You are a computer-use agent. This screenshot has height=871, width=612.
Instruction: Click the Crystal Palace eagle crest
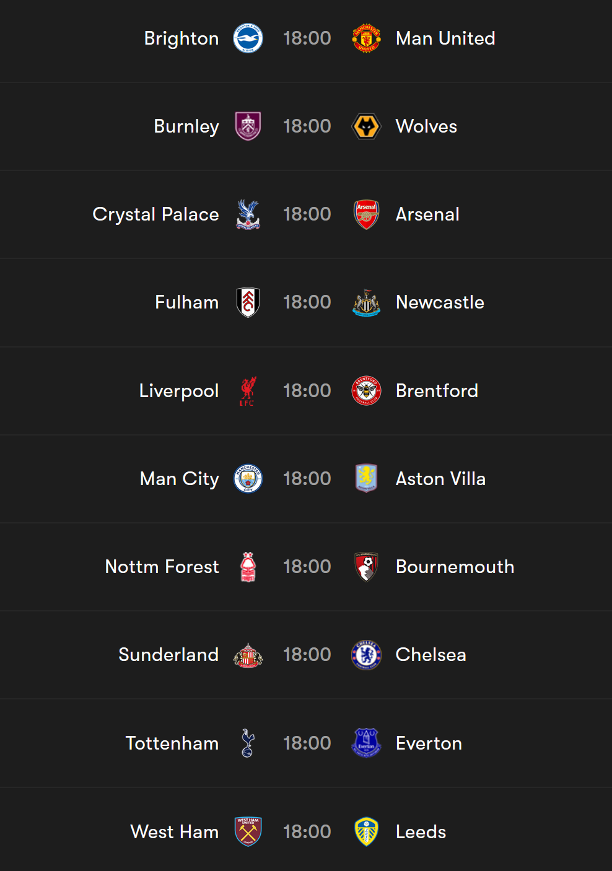248,214
